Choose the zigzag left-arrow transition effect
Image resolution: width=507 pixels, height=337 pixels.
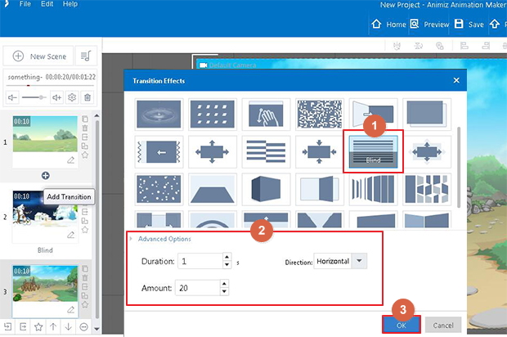coord(159,151)
